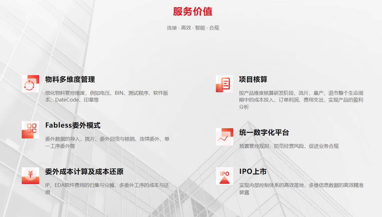Open the 统一数字化平台 title
Image resolution: width=382 pixels, height=217 pixels.
[x=264, y=133]
